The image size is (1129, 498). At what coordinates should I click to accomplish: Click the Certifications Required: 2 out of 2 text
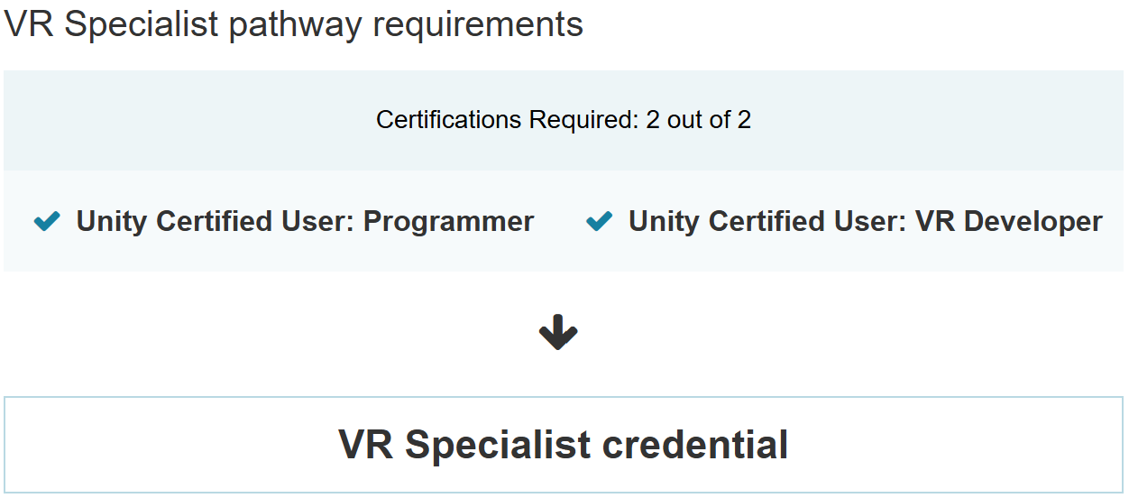(564, 120)
